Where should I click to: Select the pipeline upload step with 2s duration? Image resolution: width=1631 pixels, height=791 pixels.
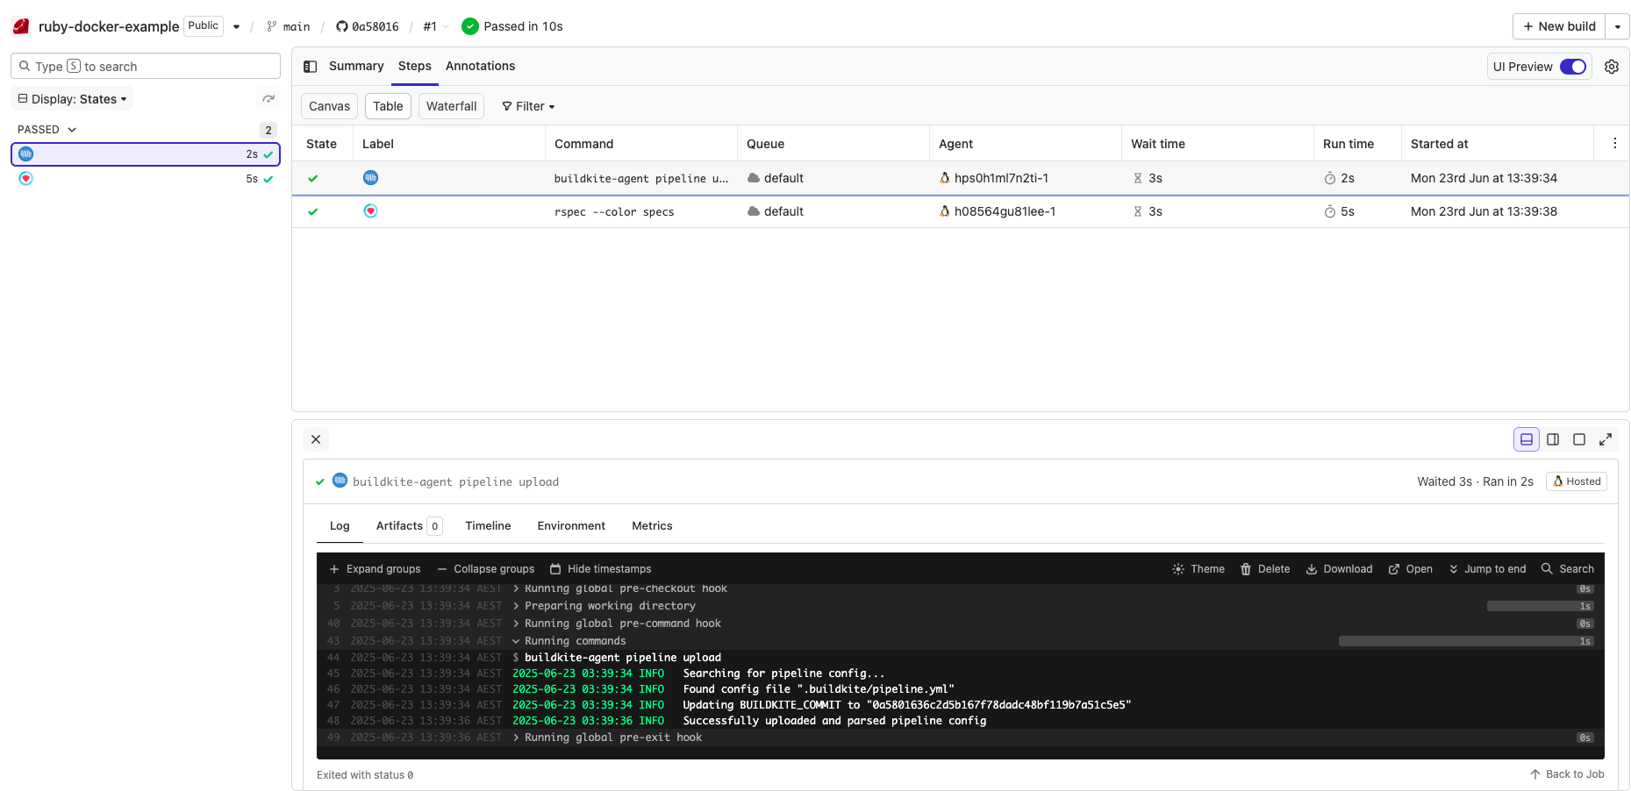point(146,154)
